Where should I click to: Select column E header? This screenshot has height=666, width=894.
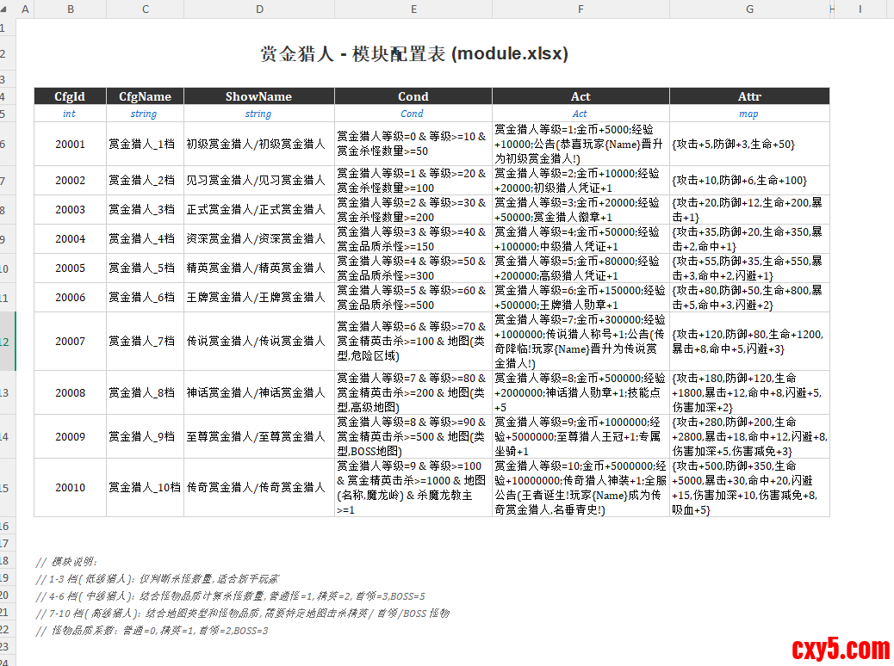click(413, 9)
